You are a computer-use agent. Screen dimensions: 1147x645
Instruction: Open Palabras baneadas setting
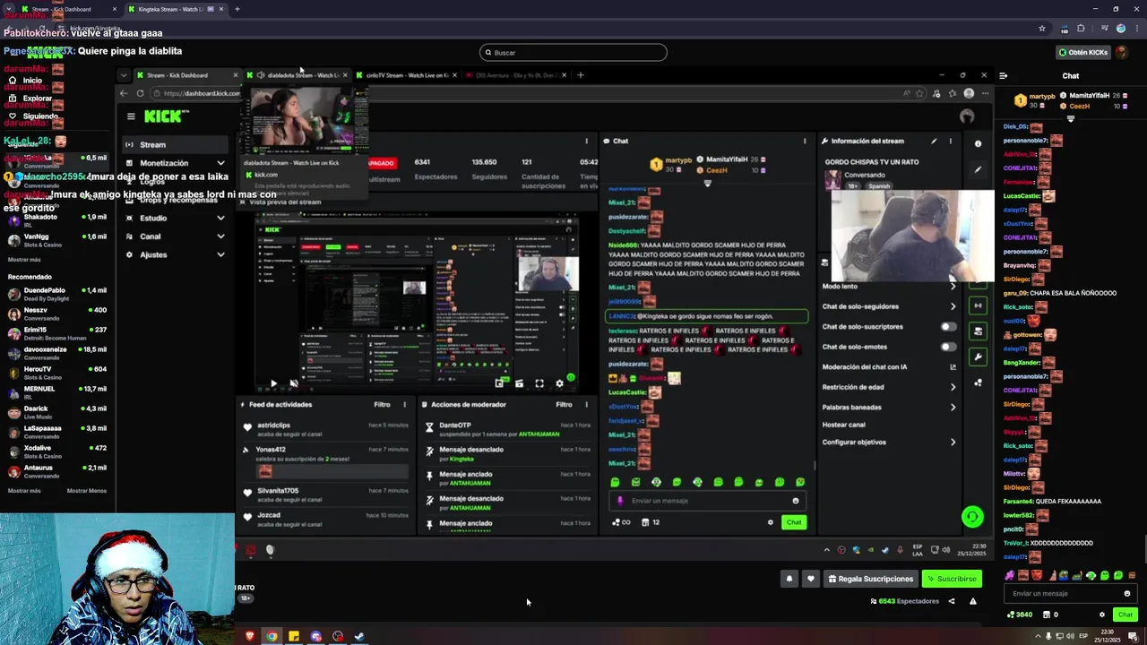[x=889, y=407]
